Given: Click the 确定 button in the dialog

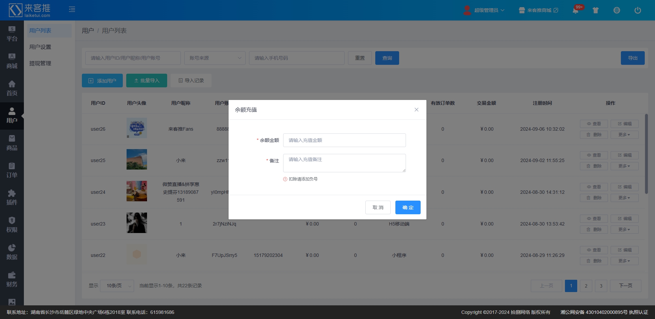Looking at the screenshot, I should (x=408, y=207).
